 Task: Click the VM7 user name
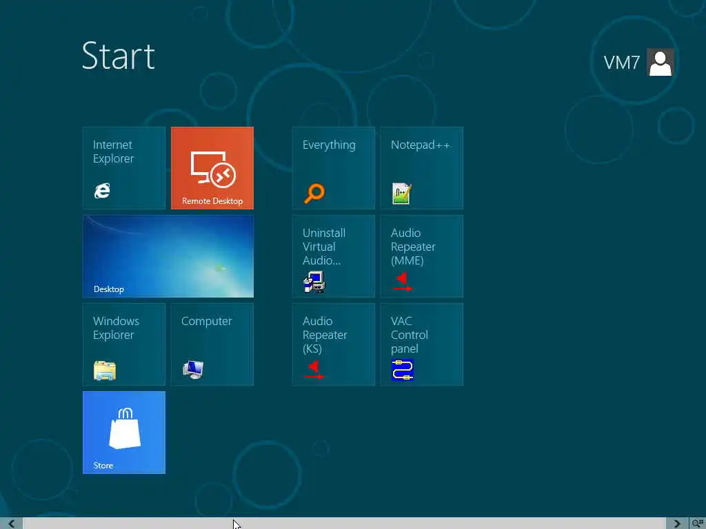(x=621, y=63)
